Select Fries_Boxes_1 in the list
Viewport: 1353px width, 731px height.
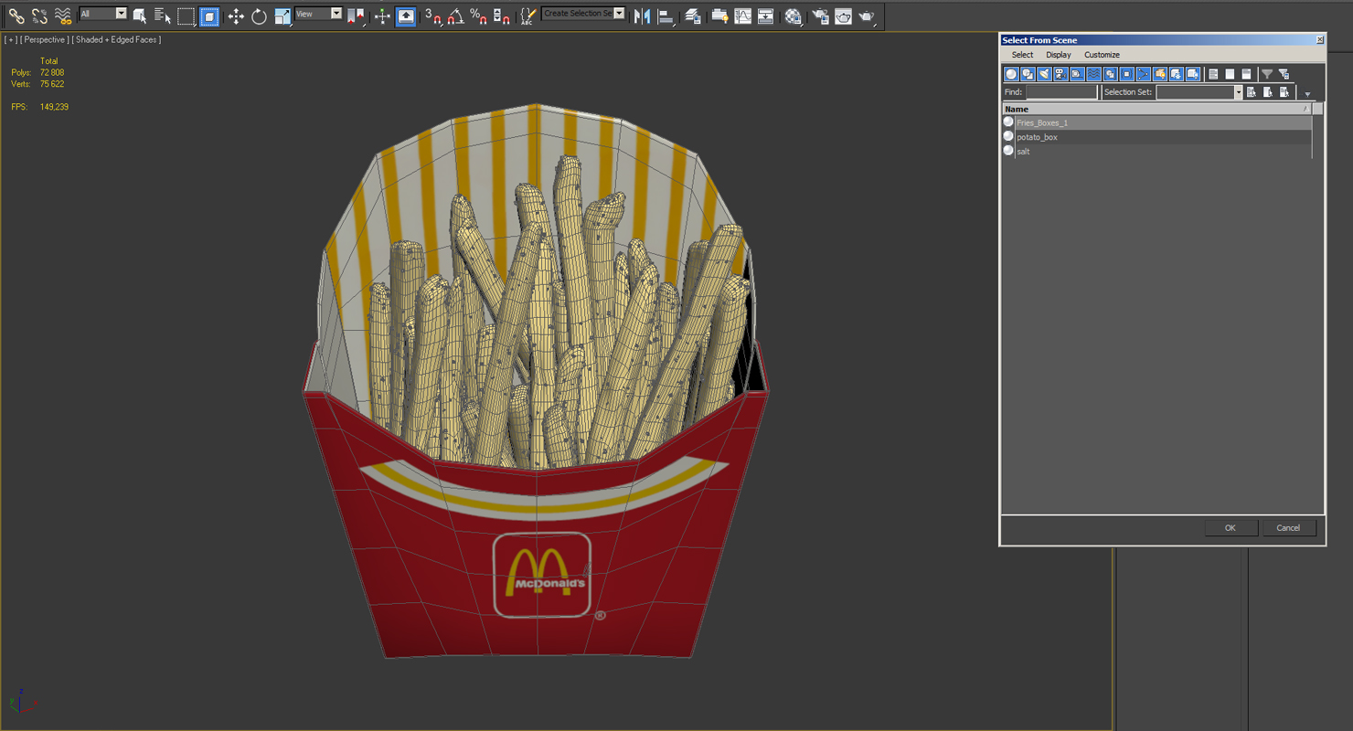(x=1156, y=122)
